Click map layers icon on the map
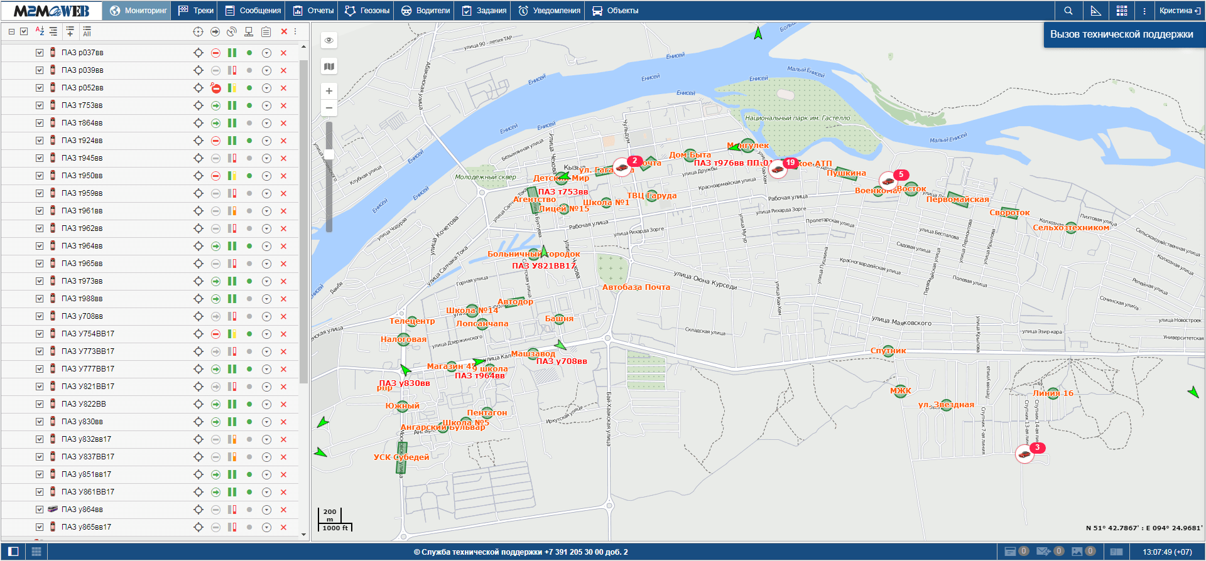Viewport: 1206px width, 561px height. [329, 67]
